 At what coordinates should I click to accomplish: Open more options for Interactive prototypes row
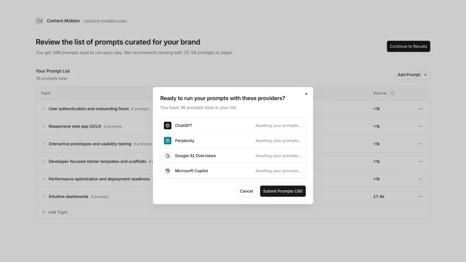(x=421, y=144)
